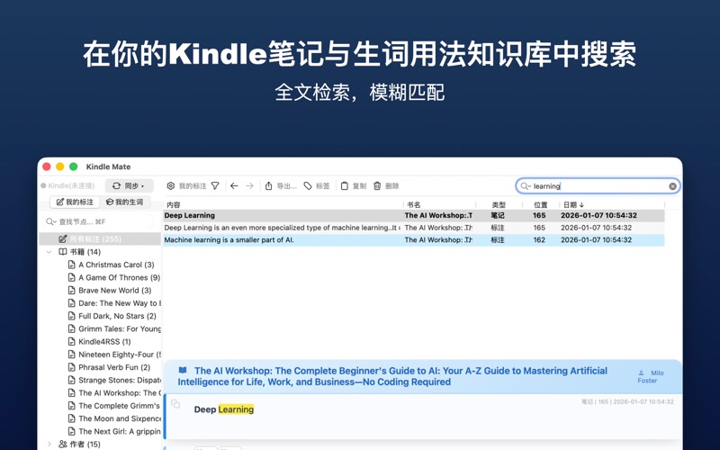
Task: Open search magnifier options dropdown
Action: point(526,186)
